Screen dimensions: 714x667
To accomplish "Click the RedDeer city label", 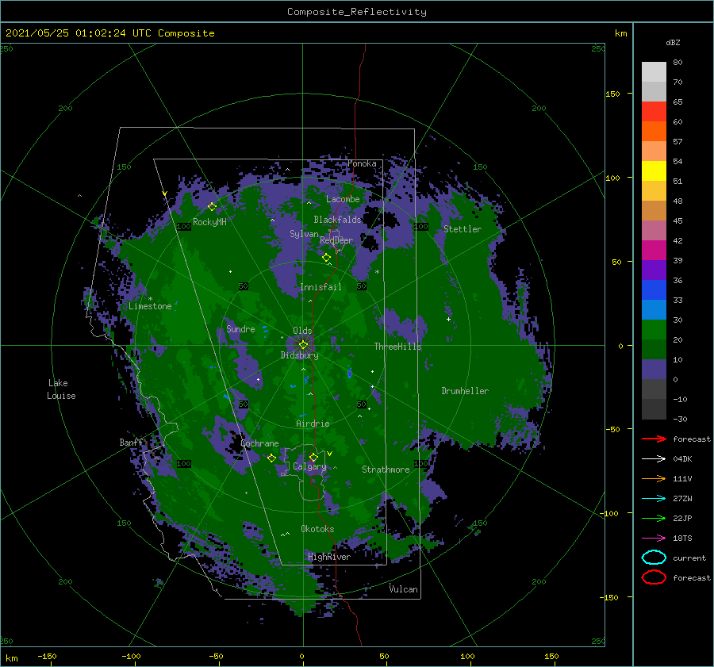I will coord(336,240).
